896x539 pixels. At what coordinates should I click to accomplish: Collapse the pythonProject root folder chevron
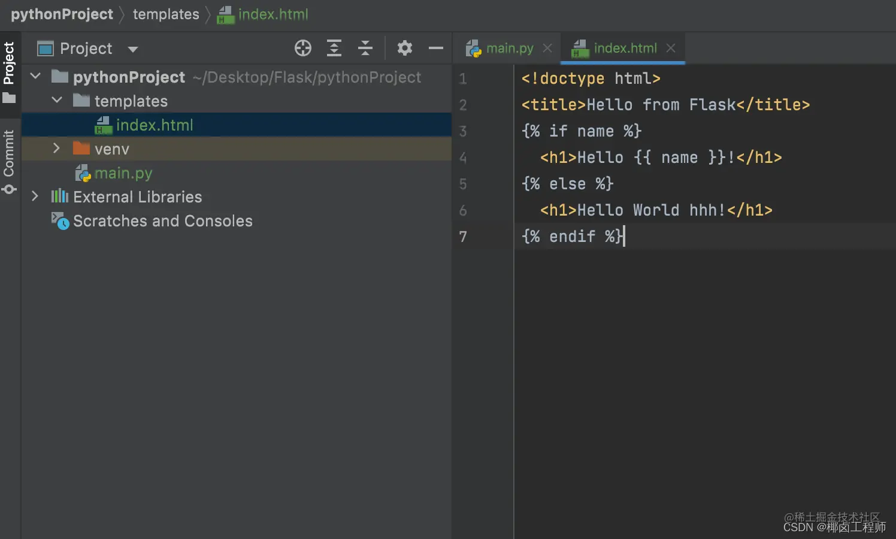pyautogui.click(x=35, y=76)
